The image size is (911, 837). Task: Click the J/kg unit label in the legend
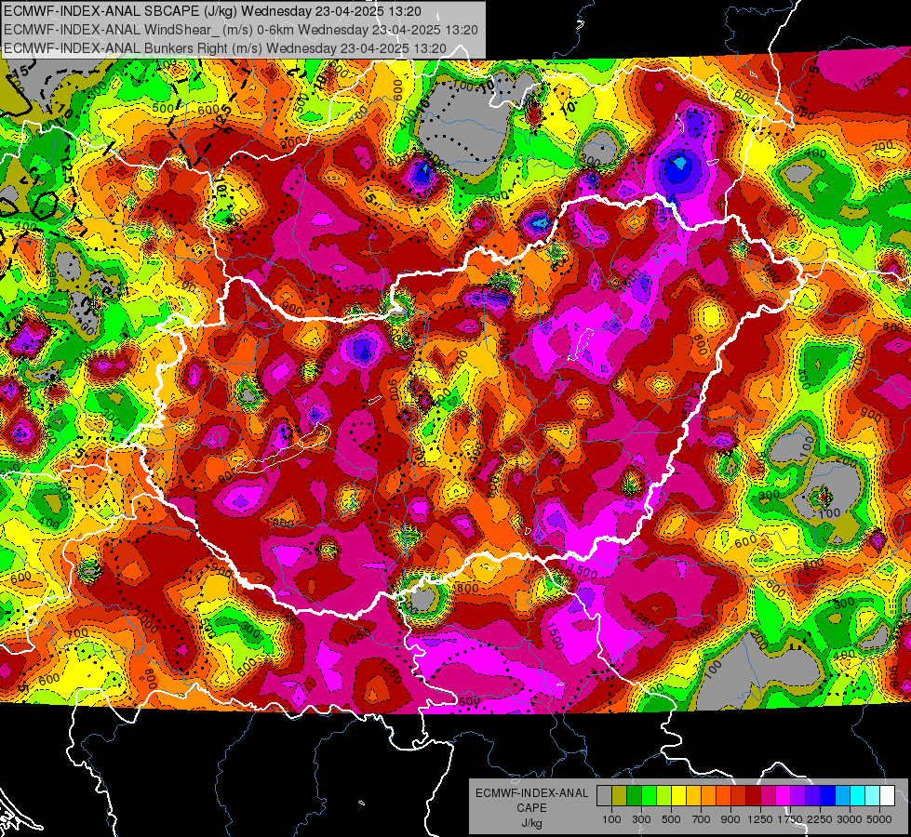531,823
